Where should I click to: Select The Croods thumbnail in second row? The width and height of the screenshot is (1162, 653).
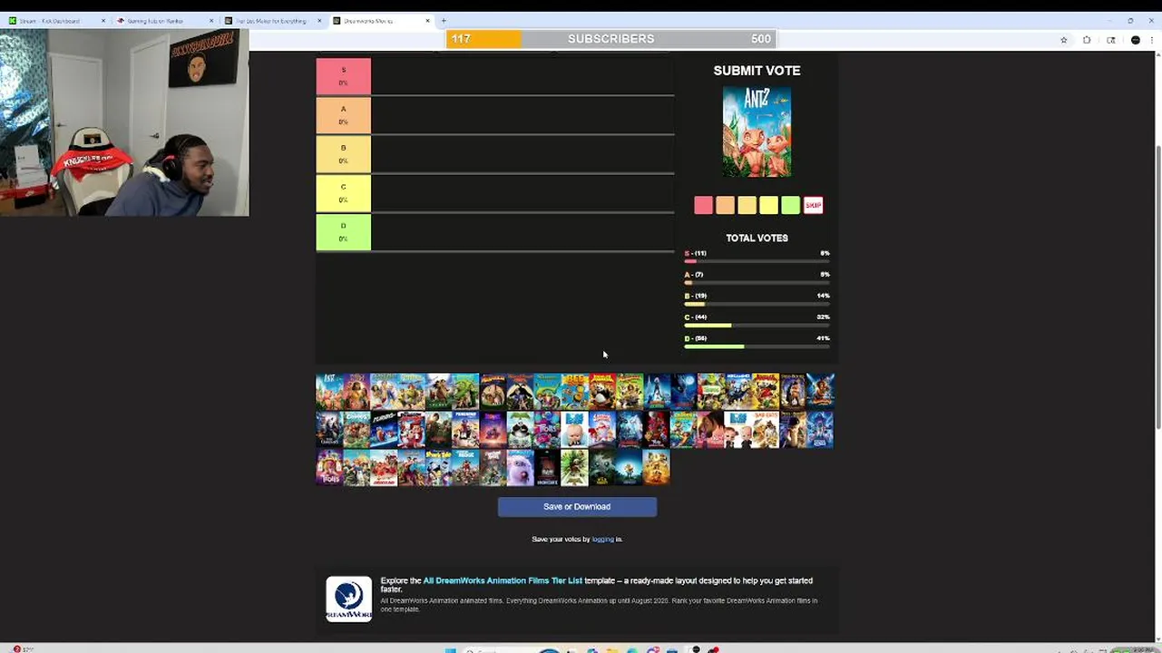(x=356, y=429)
